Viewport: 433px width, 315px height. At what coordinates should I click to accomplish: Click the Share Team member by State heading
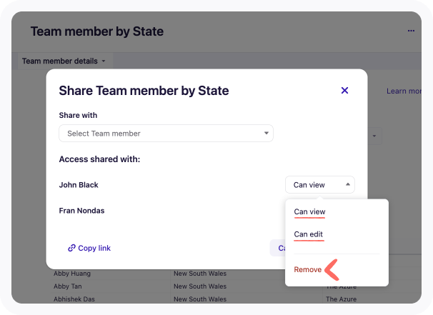point(144,91)
